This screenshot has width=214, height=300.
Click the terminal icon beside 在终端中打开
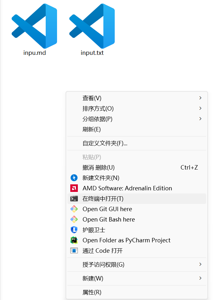tap(74, 199)
